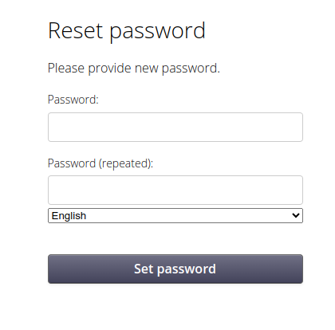This screenshot has height=330, width=335.
Task: Click the 'Password:' label
Action: coord(73,100)
